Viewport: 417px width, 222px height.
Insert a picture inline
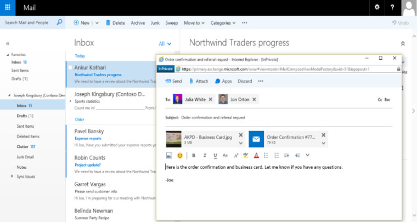coord(169,155)
